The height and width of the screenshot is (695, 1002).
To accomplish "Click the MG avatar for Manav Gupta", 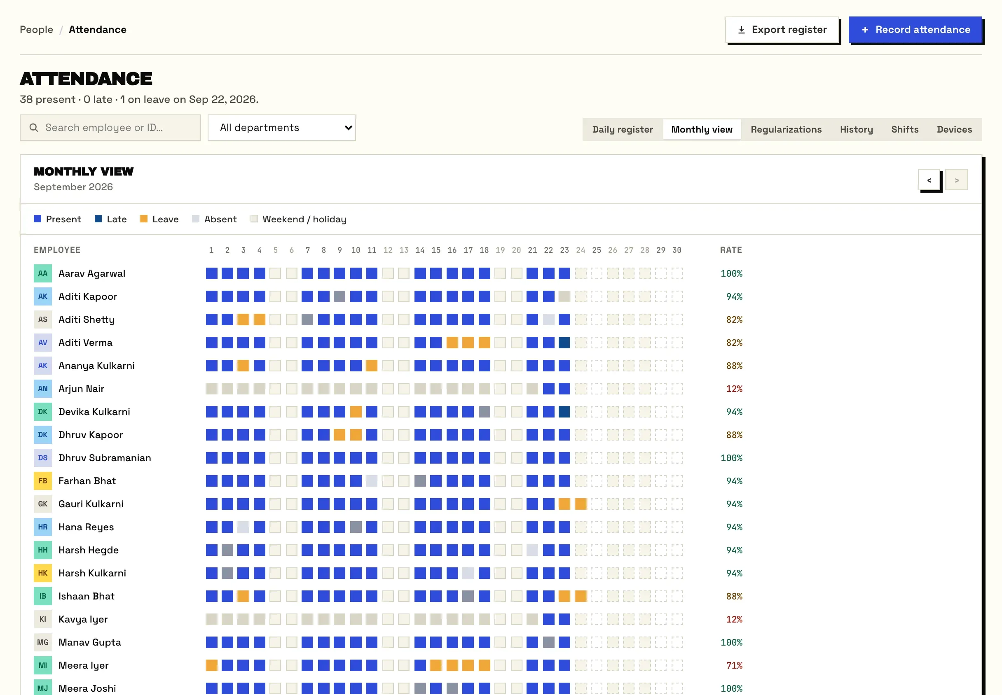I will click(x=43, y=643).
